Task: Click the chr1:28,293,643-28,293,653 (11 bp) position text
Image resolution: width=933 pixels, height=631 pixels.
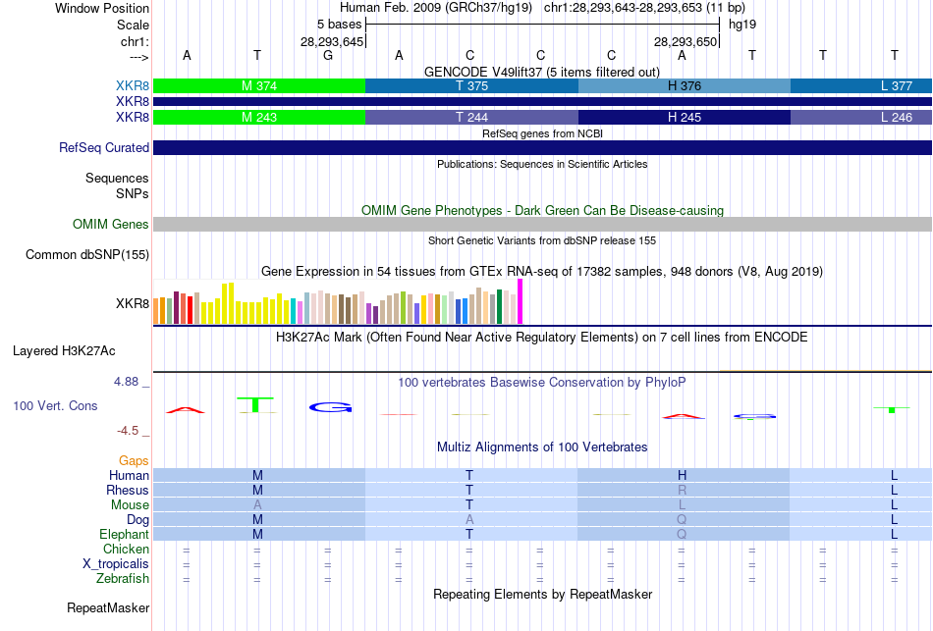Action: point(644,8)
